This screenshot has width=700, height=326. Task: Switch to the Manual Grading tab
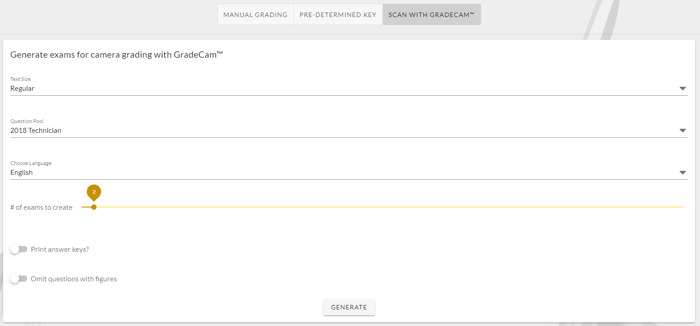click(255, 14)
